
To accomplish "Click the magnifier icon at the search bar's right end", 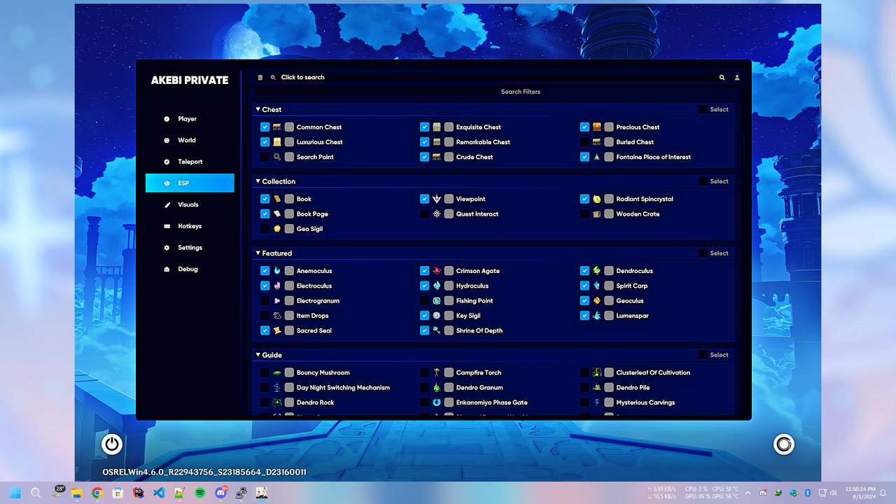I will point(722,78).
